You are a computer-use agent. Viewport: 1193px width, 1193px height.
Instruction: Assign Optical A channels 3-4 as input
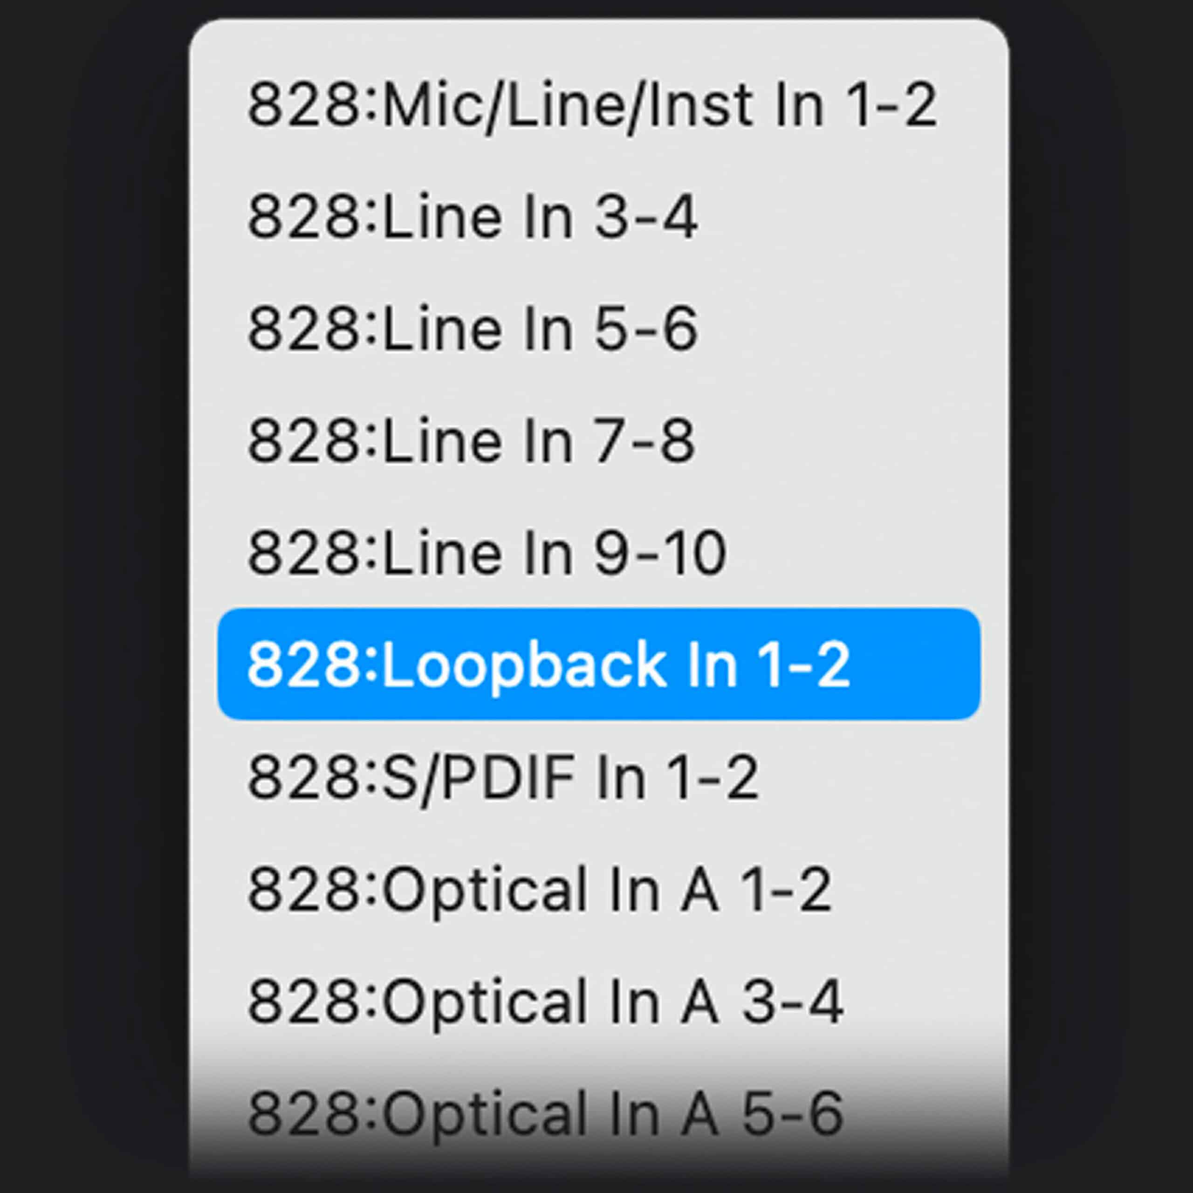pos(545,1001)
